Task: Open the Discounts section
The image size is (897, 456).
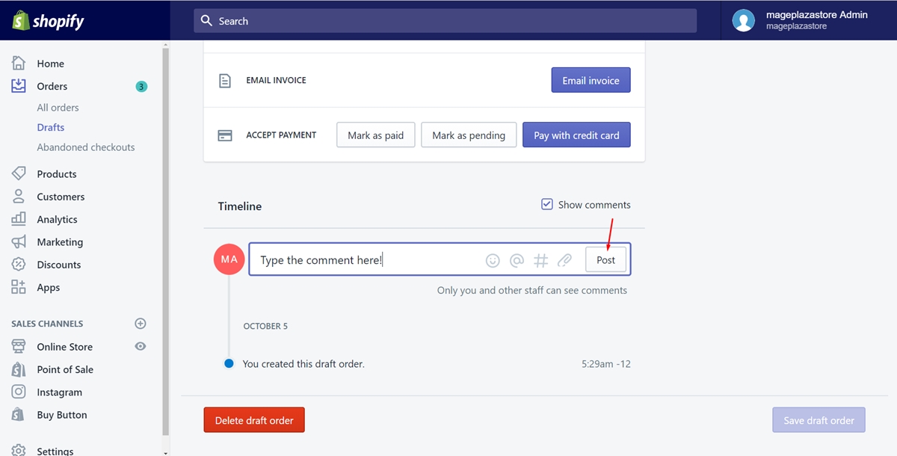Action: [x=58, y=265]
